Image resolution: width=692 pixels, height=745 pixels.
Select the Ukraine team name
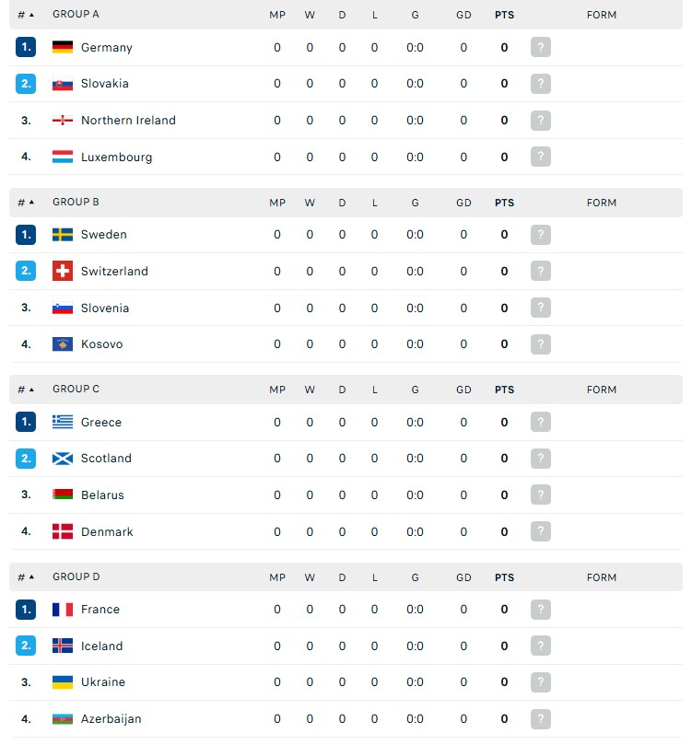point(103,681)
